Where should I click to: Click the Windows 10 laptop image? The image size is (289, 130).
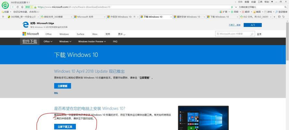point(203,118)
